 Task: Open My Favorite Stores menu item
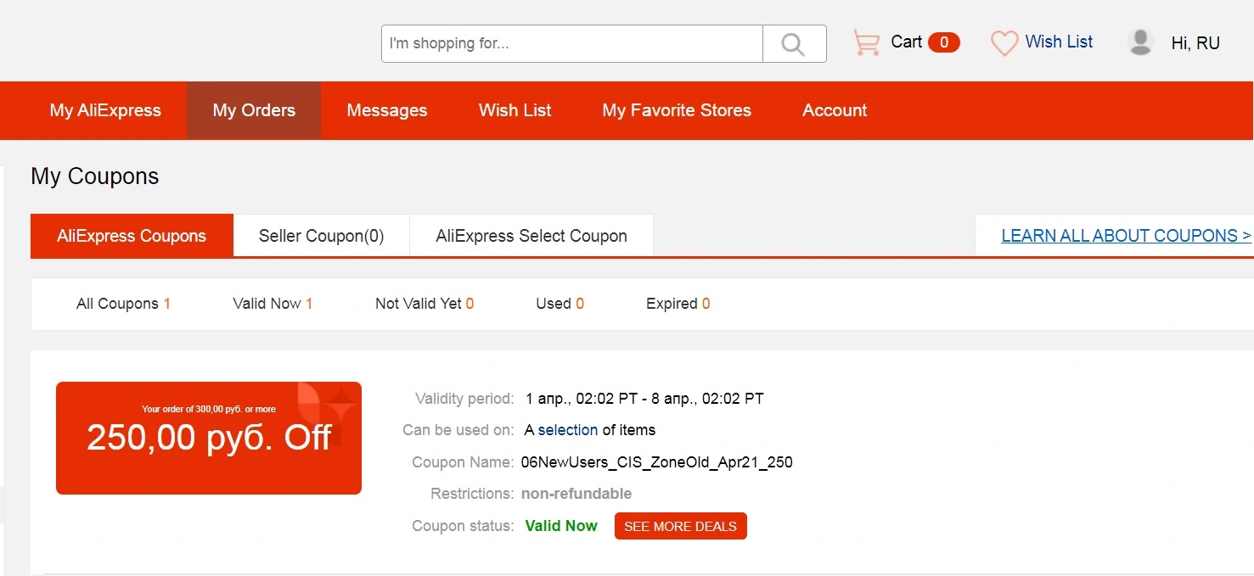677,110
